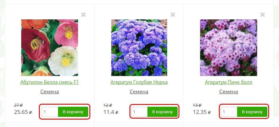The image size is (279, 127).
Task: Remove Агератум Голубая Норка with its X icon
Action: tap(173, 15)
